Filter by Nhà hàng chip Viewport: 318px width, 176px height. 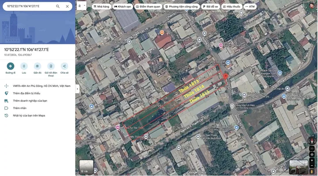102,7
